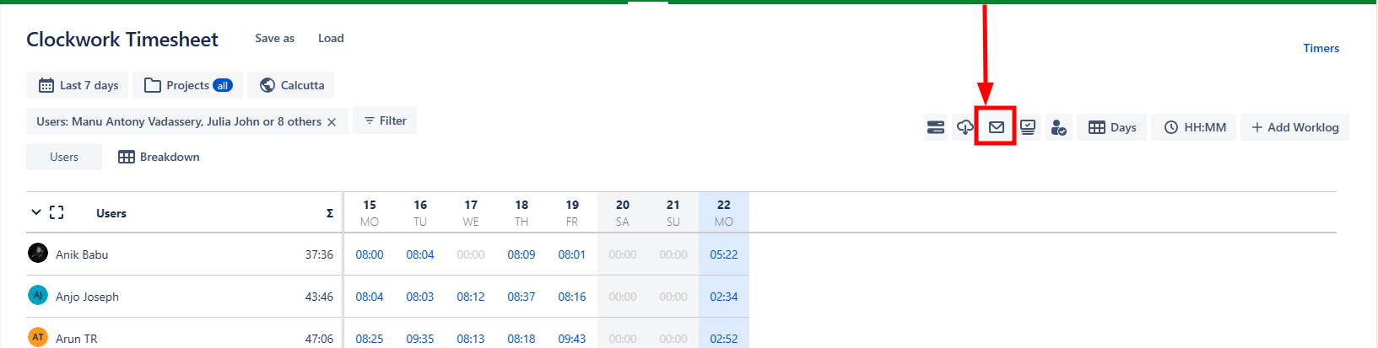Open the Calcutta timezone selector
The width and height of the screenshot is (1378, 348).
(291, 85)
